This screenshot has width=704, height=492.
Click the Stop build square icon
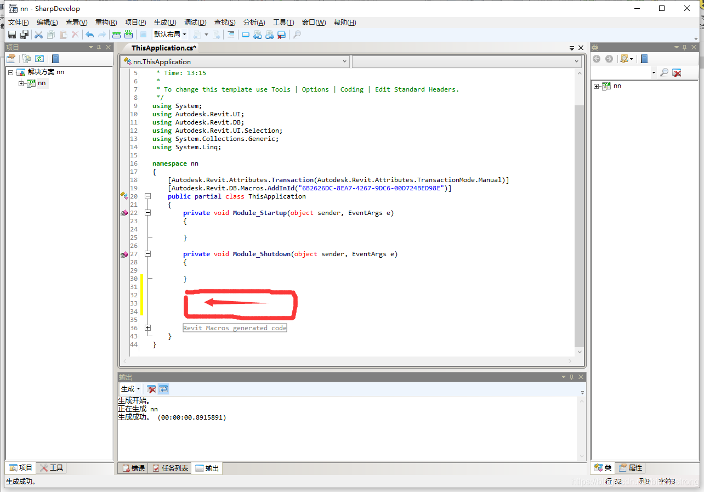pyautogui.click(x=143, y=35)
